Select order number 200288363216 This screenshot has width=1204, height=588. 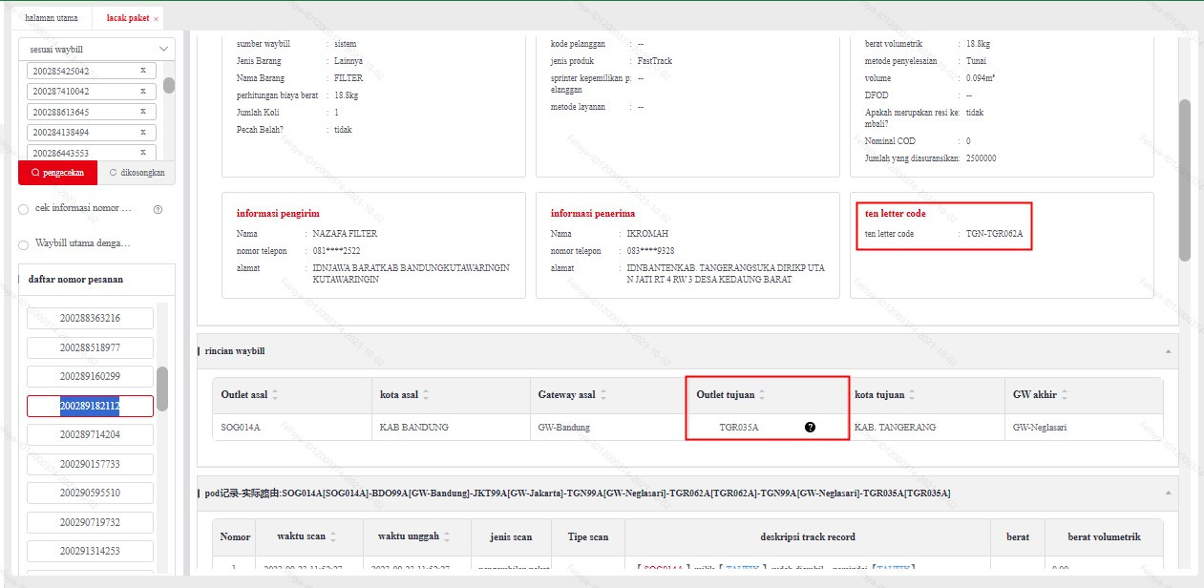pos(90,318)
